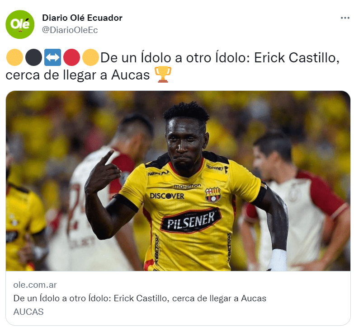354x327 pixels.
Task: Click the trophy emoji after Aucas
Action: pos(163,75)
